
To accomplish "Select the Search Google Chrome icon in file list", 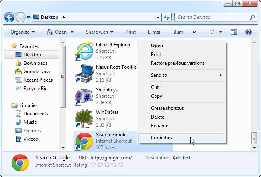I will click(84, 141).
